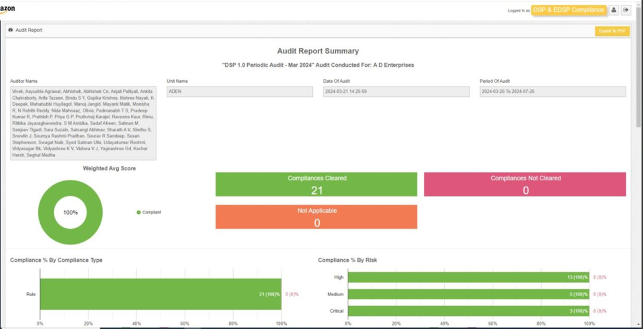Click the "Medium" risk axis label

(335, 294)
